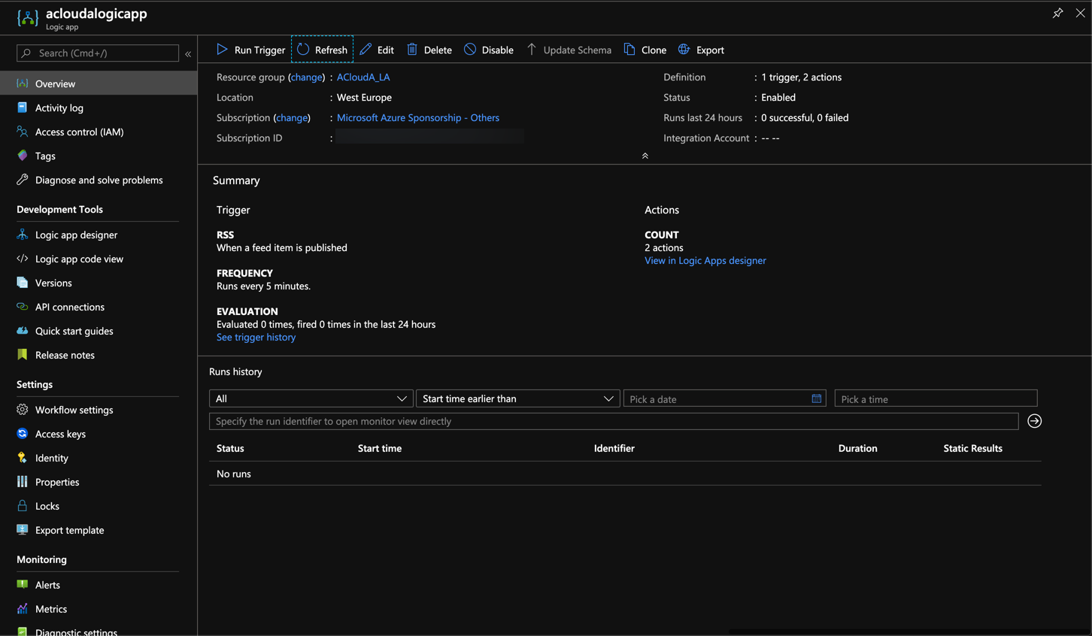This screenshot has width=1092, height=636.
Task: Click the Duration column header
Action: (x=858, y=448)
